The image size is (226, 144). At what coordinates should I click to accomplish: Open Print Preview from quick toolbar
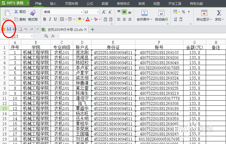point(20,29)
